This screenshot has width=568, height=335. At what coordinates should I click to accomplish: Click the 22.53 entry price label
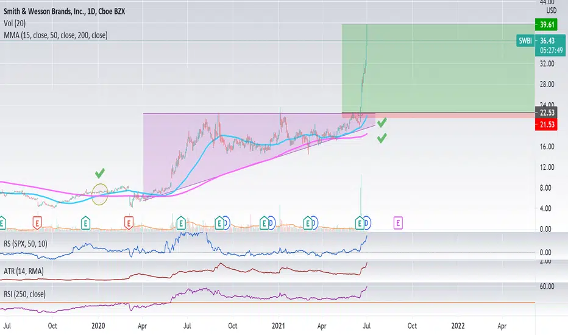click(547, 113)
